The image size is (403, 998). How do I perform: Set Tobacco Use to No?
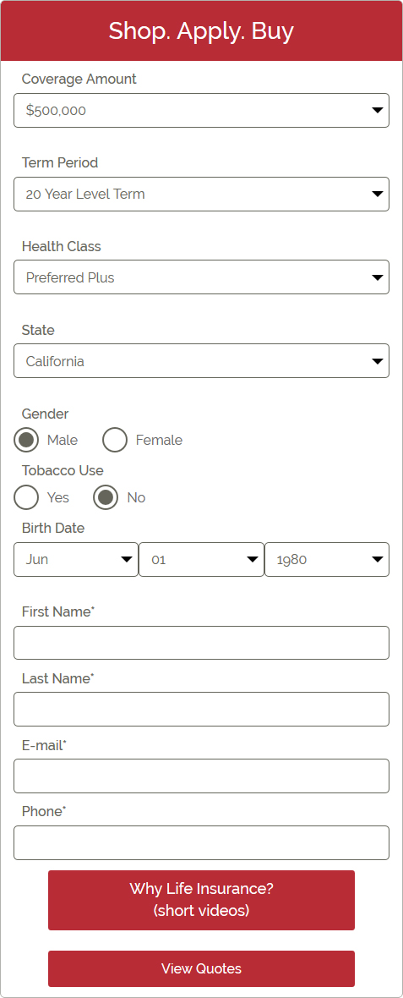pyautogui.click(x=106, y=497)
